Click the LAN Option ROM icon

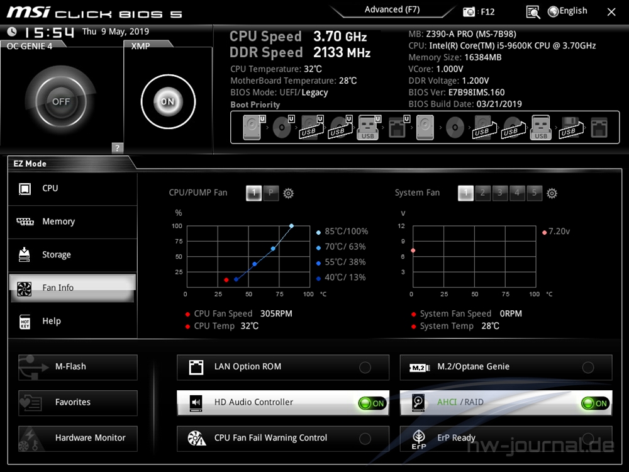pyautogui.click(x=196, y=368)
